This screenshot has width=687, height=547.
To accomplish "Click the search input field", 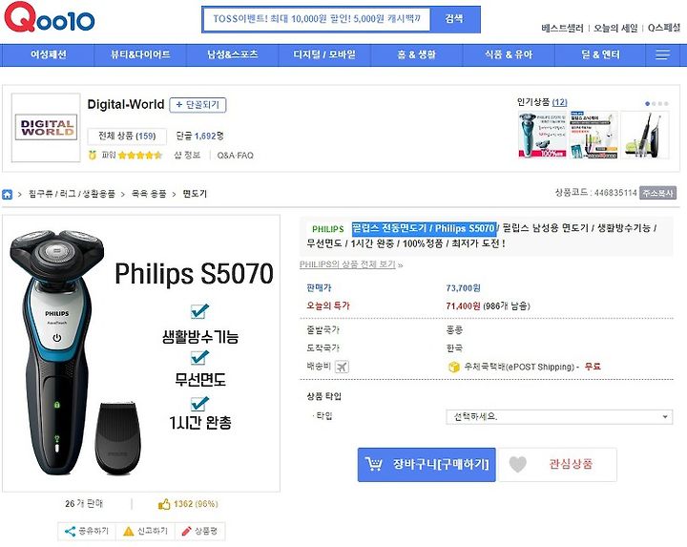I will point(317,19).
